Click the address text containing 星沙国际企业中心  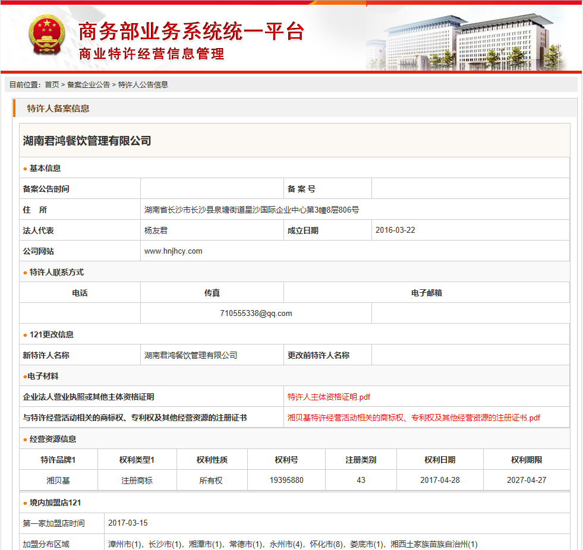click(252, 210)
